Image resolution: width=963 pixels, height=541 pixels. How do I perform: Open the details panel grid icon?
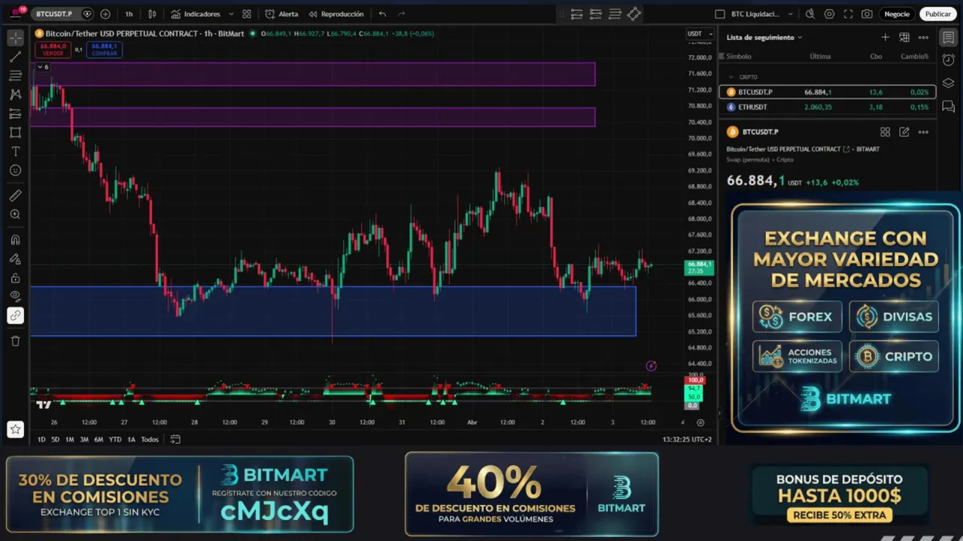pyautogui.click(x=886, y=131)
